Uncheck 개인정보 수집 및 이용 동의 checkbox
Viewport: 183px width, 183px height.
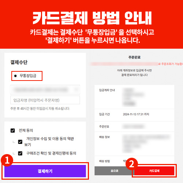coord(20,142)
